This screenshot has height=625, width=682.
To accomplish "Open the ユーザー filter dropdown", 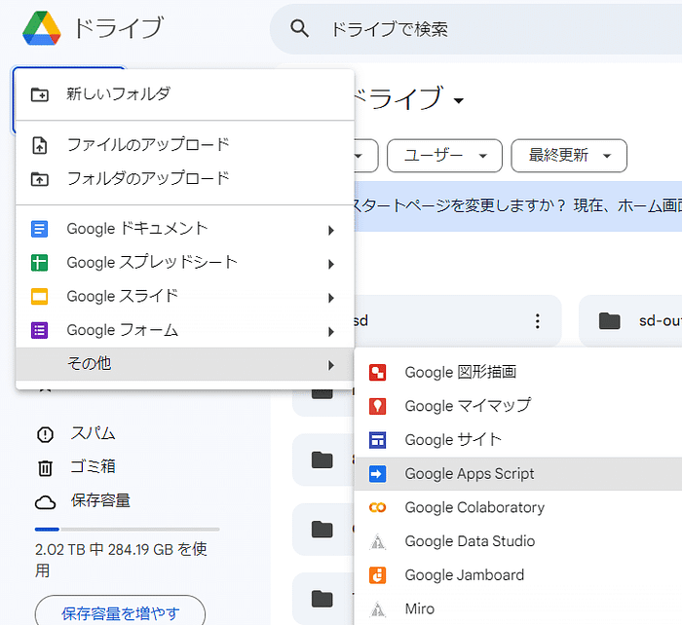I will 444,156.
